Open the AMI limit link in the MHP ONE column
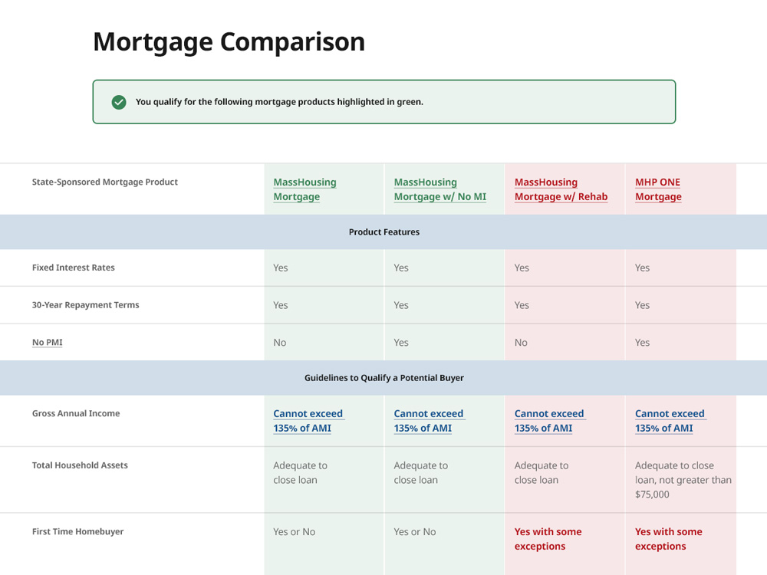 pyautogui.click(x=670, y=421)
